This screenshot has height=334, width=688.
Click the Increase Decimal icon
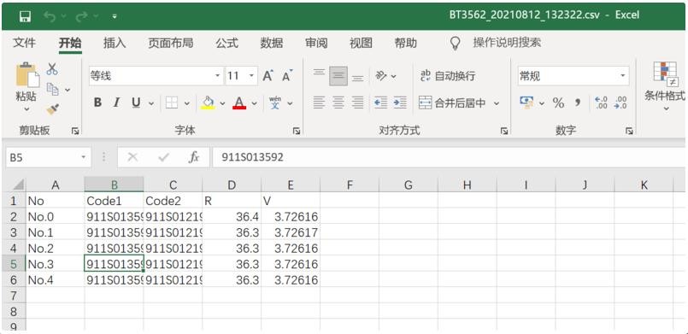pyautogui.click(x=601, y=103)
